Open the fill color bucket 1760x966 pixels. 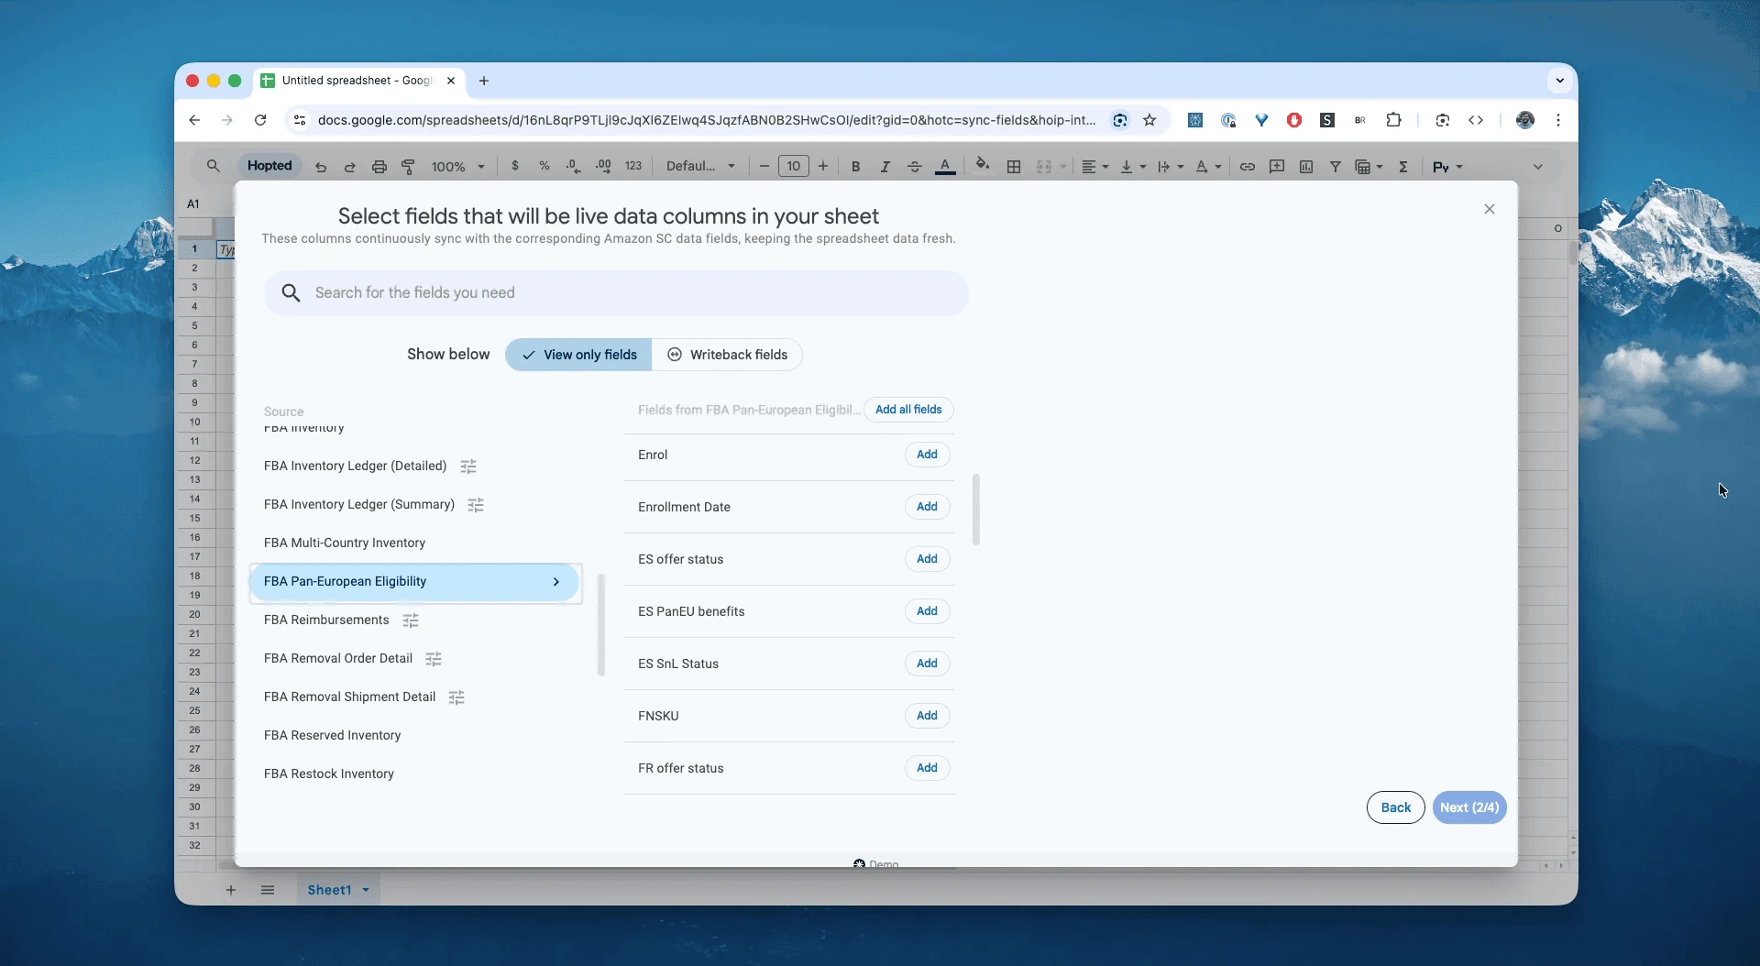[983, 165]
